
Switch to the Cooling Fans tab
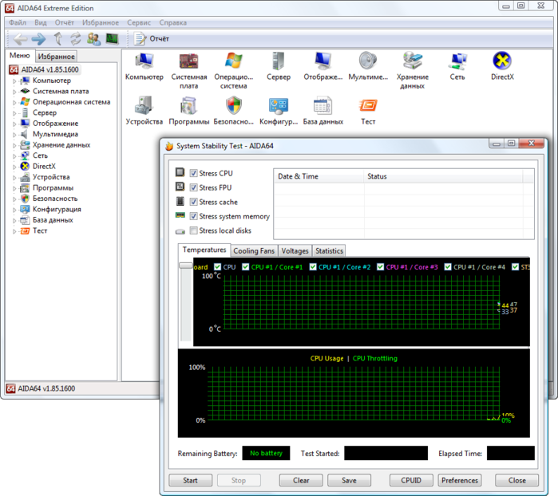coord(254,250)
